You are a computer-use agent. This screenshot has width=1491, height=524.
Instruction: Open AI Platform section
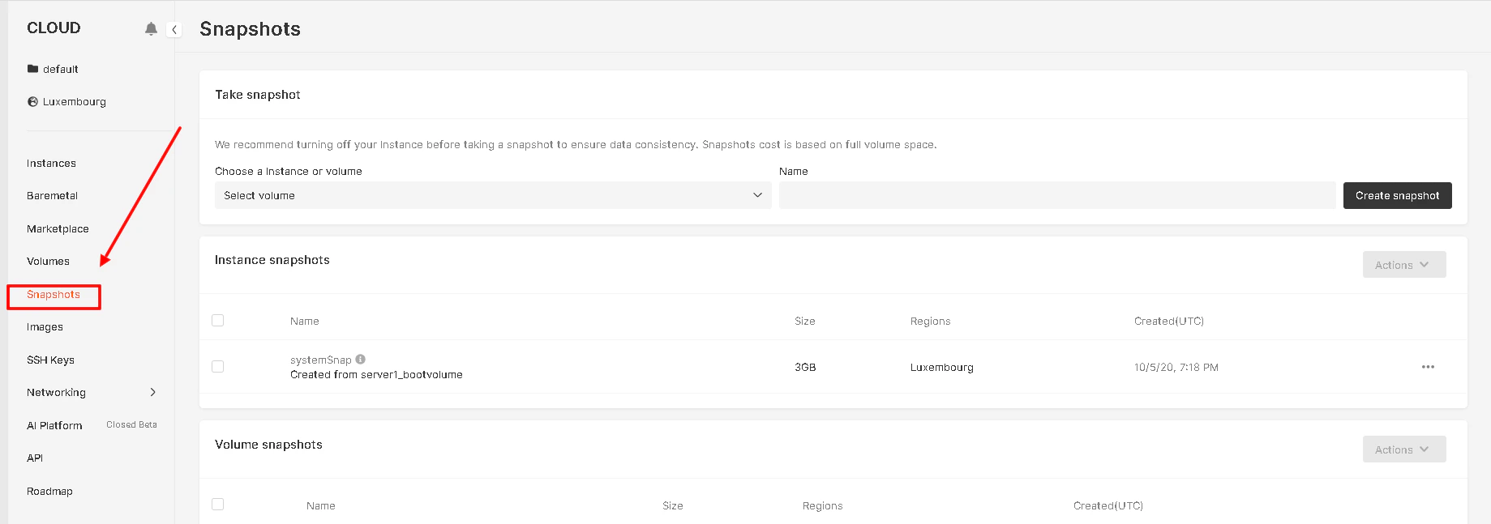pos(54,425)
